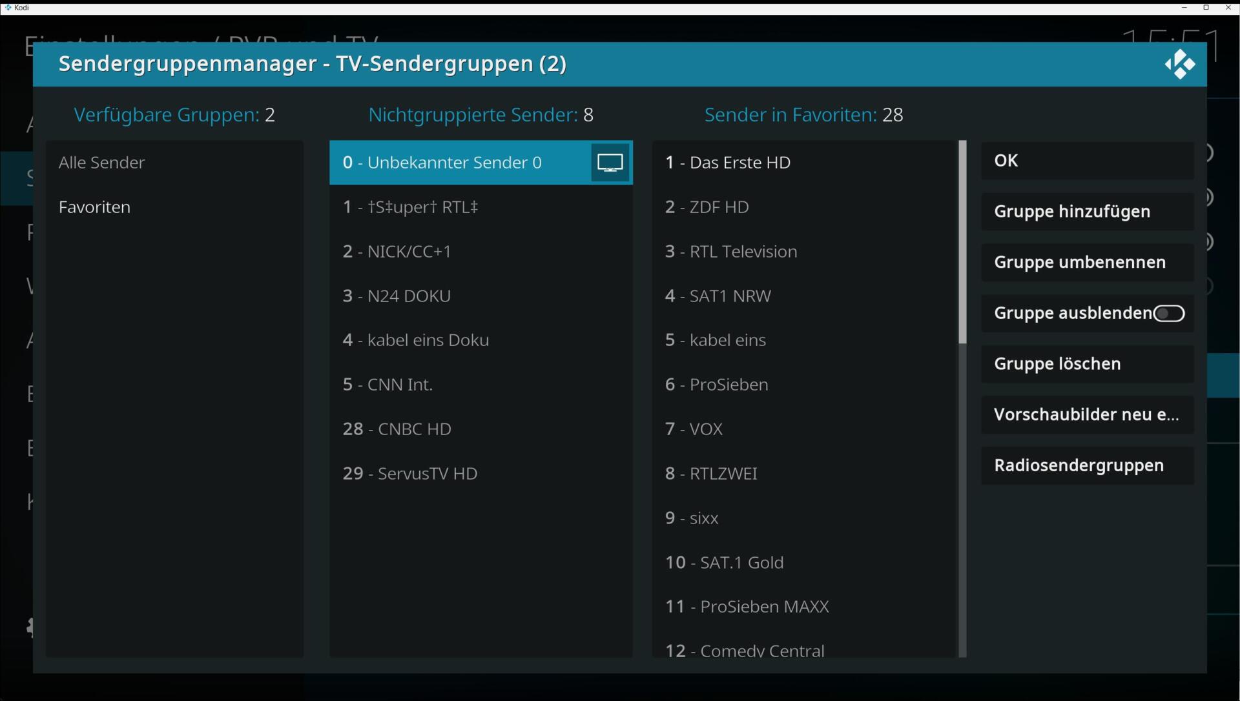Select 0 - Unbekannter Sender 0
This screenshot has width=1240, height=701.
point(481,163)
